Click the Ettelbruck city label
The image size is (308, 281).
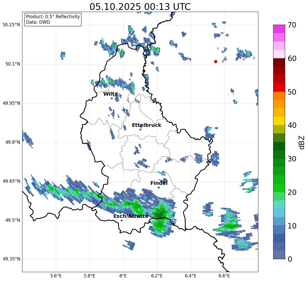point(146,125)
